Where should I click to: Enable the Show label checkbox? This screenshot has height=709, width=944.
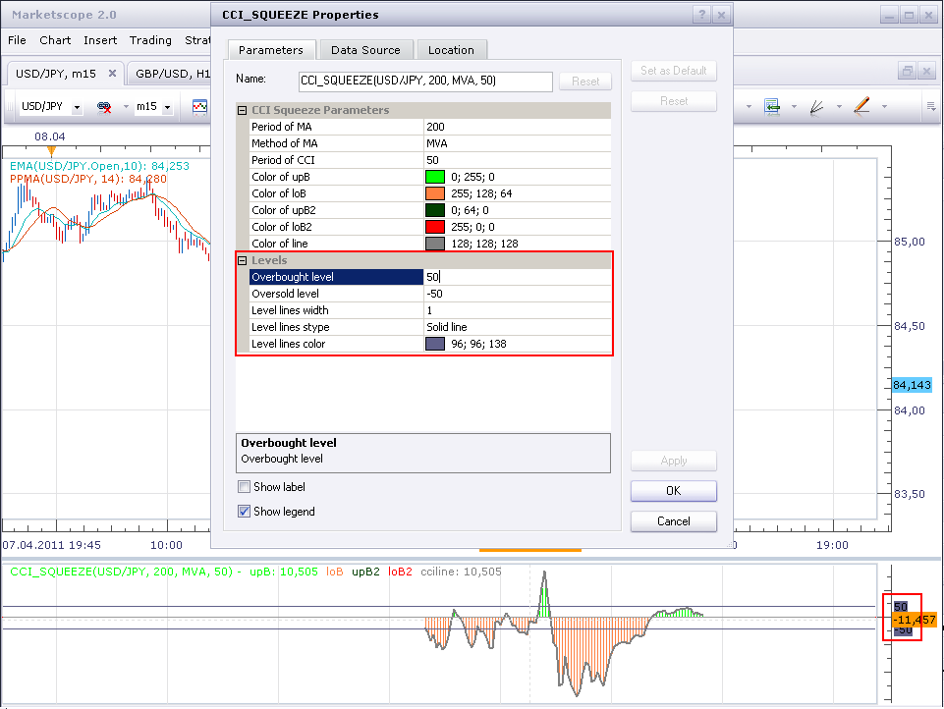[x=244, y=487]
